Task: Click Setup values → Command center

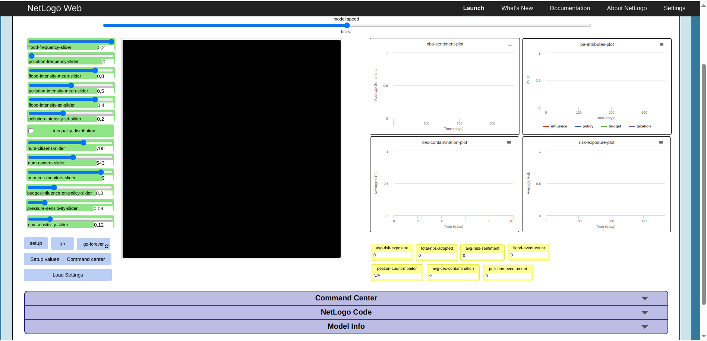Action: (67, 259)
